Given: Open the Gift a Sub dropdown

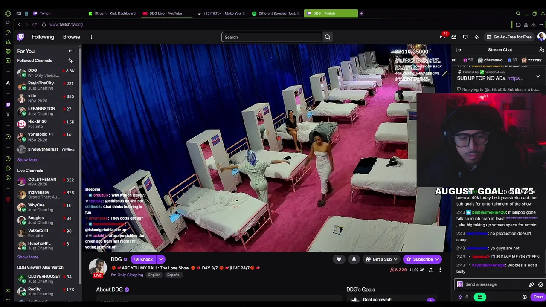Looking at the screenshot, I should coord(382,259).
